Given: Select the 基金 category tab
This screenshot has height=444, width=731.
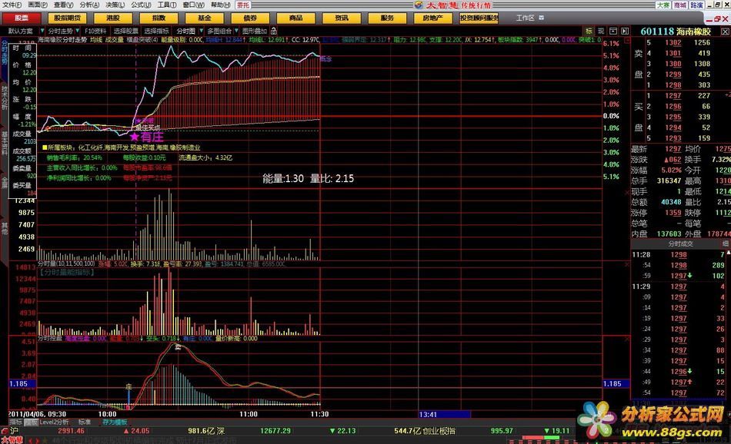Looking at the screenshot, I should coord(204,18).
